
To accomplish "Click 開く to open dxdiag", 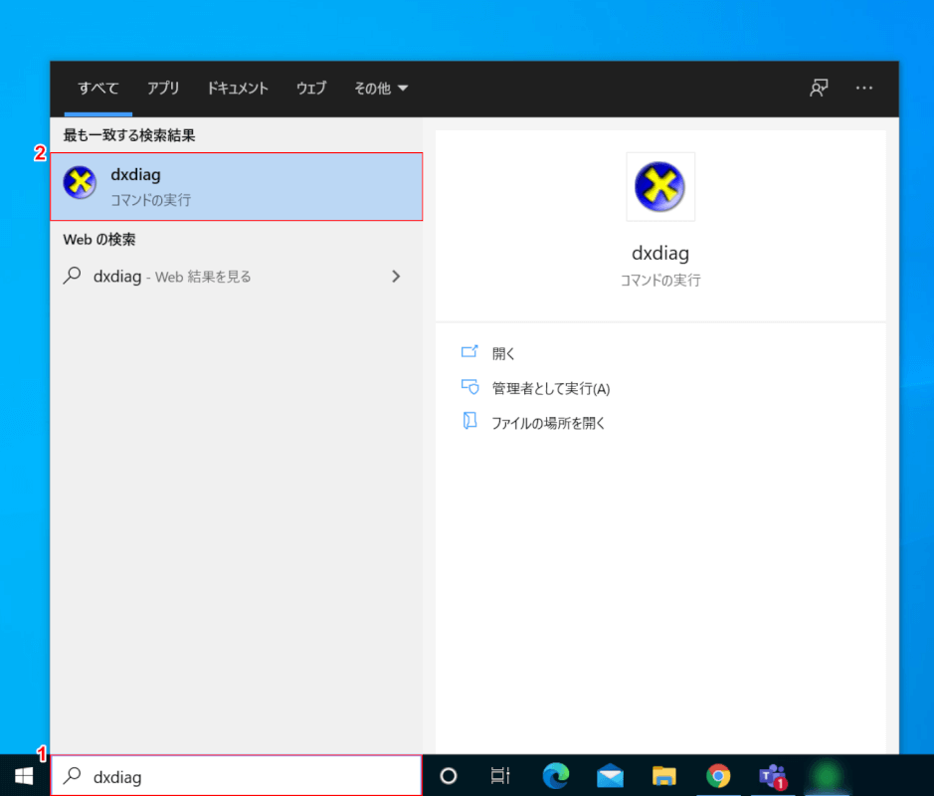I will tap(503, 354).
